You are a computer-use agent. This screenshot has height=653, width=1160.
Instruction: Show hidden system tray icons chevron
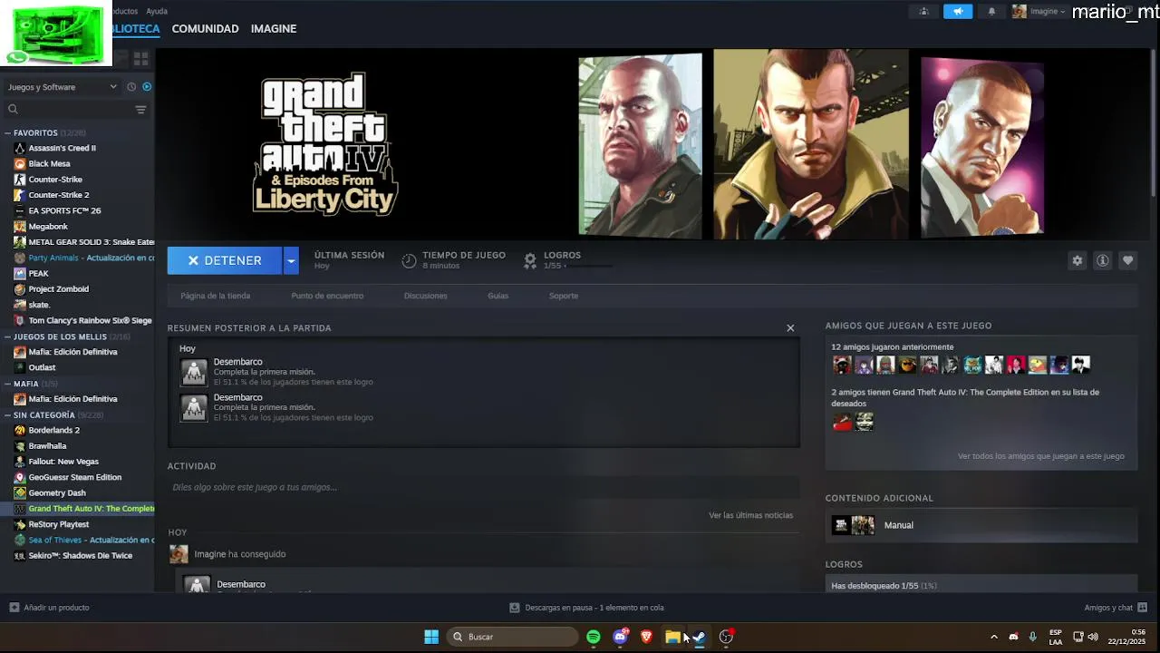[x=993, y=637]
